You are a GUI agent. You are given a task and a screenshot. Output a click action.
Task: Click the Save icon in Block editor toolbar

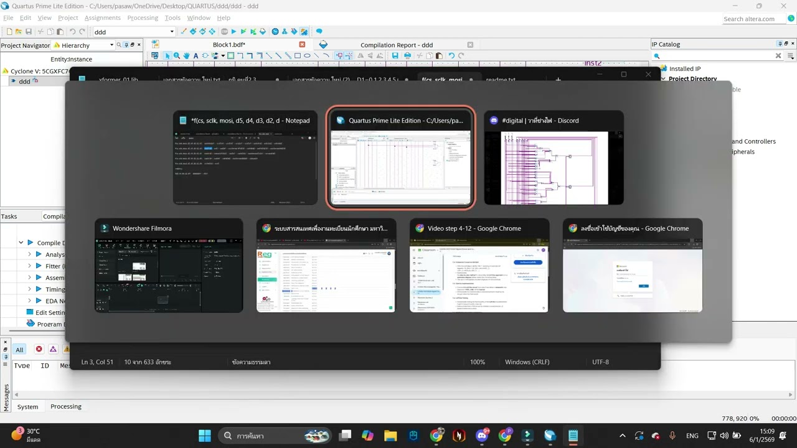pyautogui.click(x=395, y=55)
